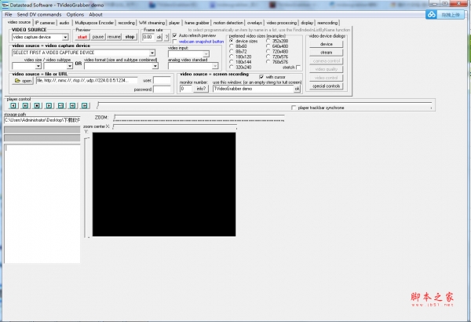471x322 pixels.
Task: Click the resume preview button
Action: 114,37
